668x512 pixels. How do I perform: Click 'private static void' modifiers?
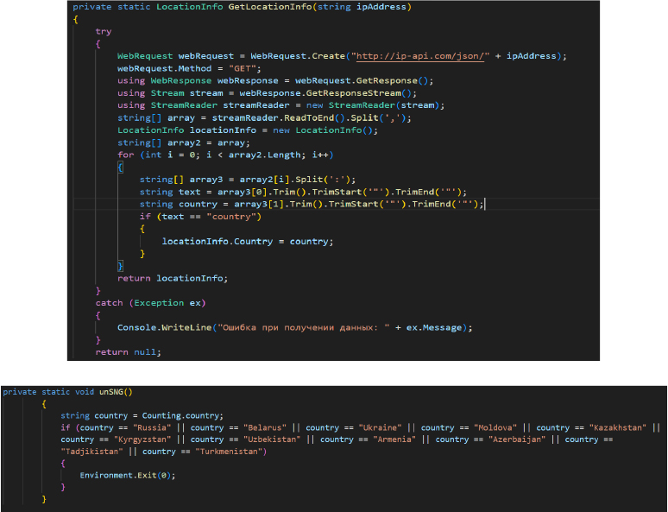48,392
